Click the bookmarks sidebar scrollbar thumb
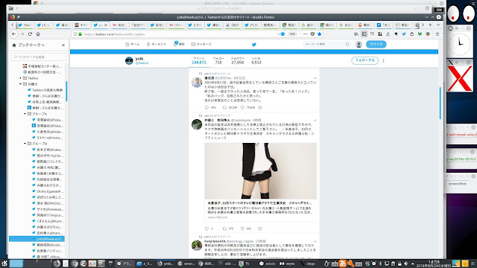The width and height of the screenshot is (477, 268). pos(66,91)
